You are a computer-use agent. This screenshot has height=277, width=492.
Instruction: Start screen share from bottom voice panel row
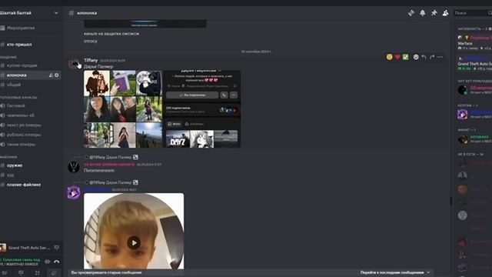pos(21,273)
